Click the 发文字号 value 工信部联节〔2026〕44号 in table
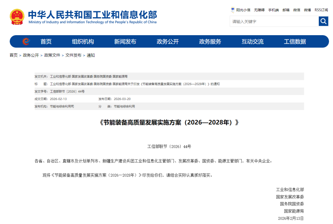This screenshot has height=224, width=333. pos(67,91)
